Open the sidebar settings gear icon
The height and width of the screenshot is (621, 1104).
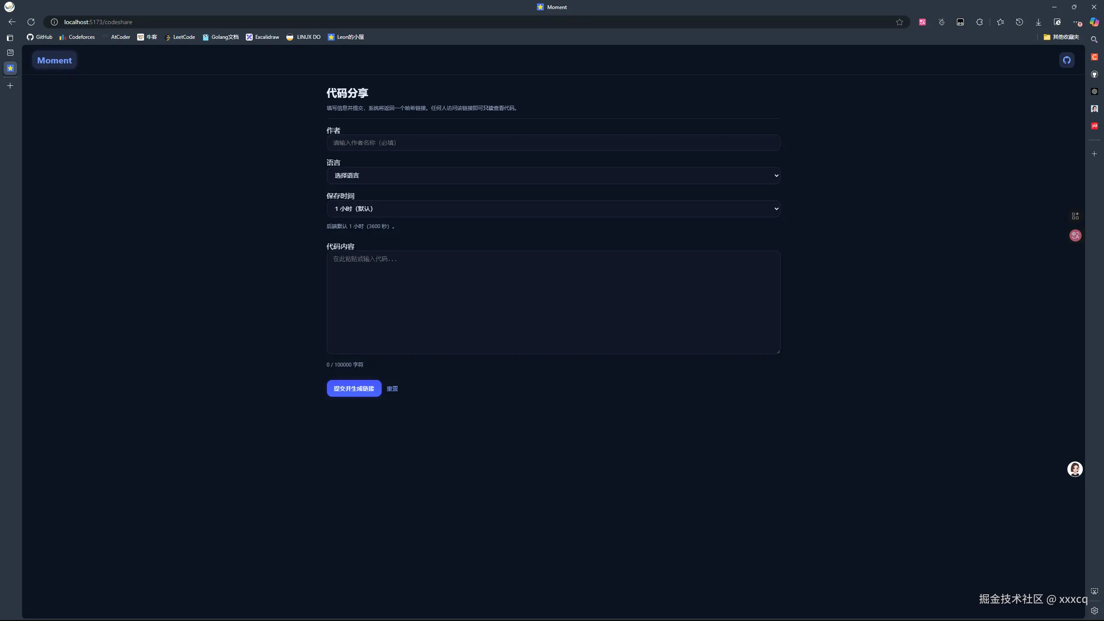1094,611
